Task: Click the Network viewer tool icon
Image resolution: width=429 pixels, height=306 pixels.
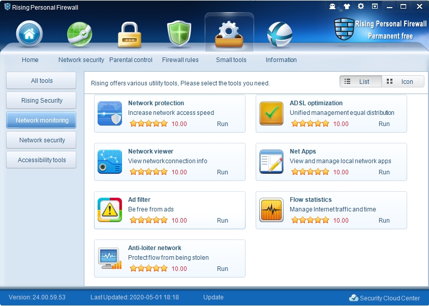Action: (x=110, y=162)
